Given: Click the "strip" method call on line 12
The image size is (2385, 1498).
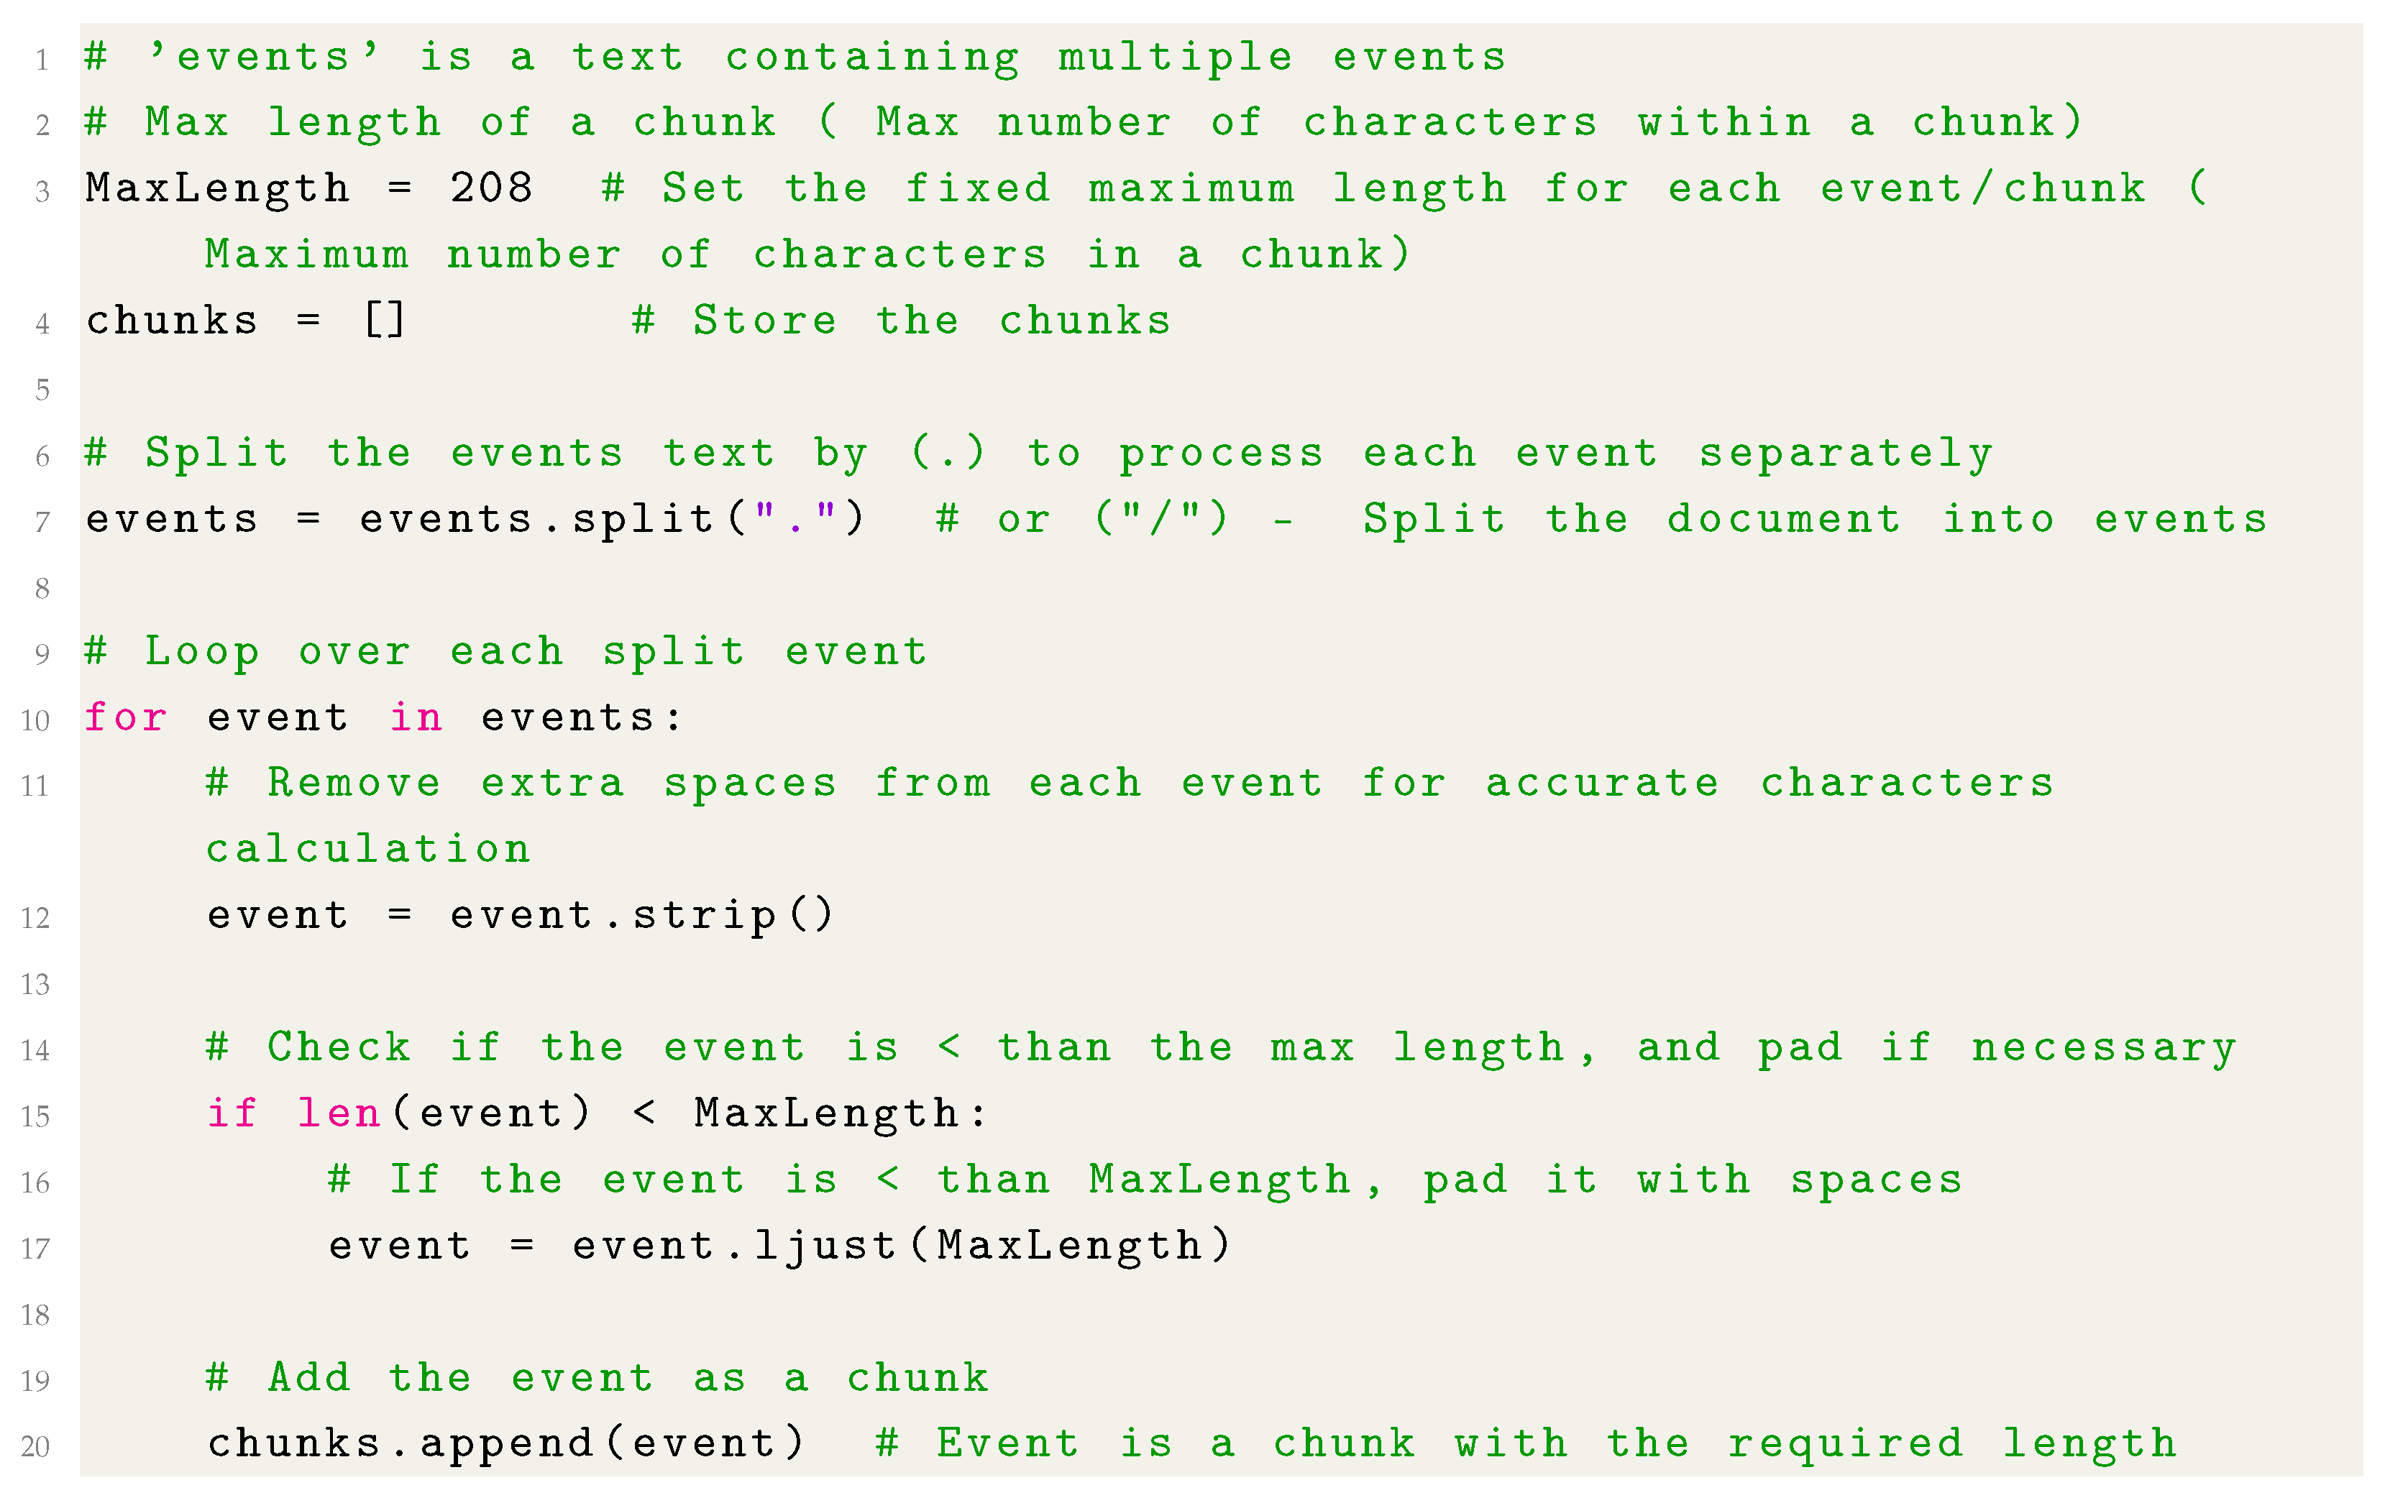Looking at the screenshot, I should click(704, 915).
